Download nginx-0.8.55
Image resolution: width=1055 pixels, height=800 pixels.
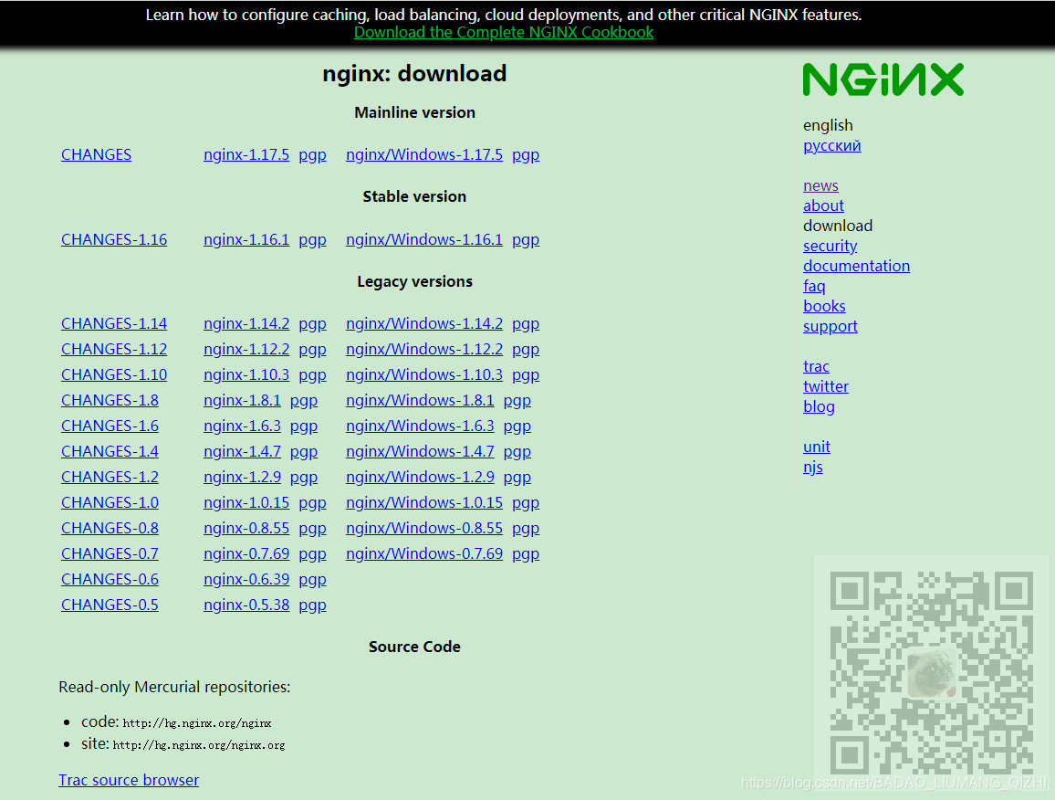246,529
